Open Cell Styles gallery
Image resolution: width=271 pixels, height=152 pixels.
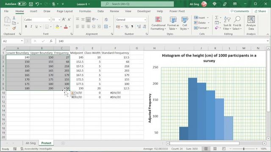tap(185, 24)
